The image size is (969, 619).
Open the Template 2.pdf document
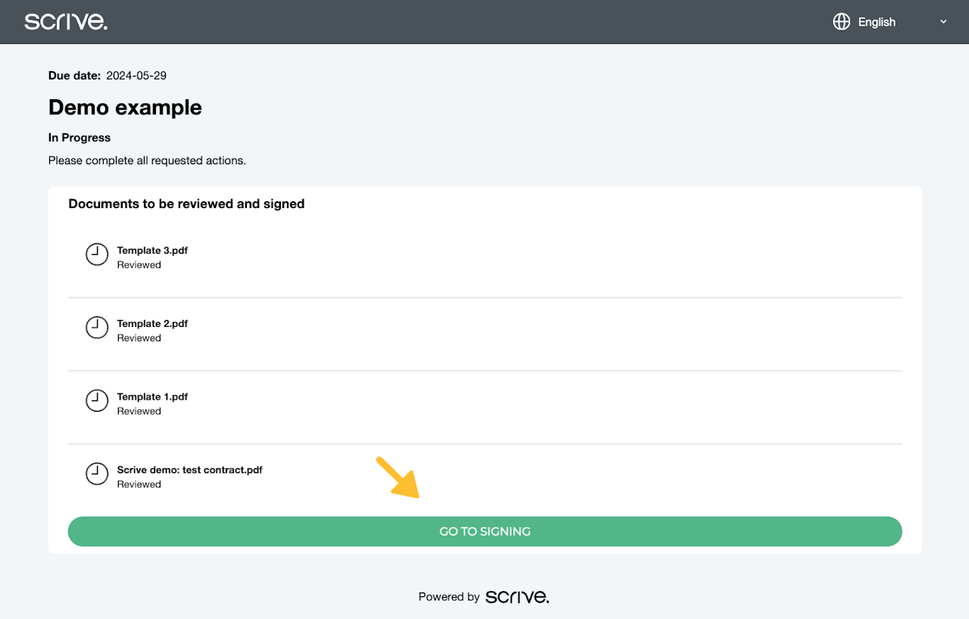click(152, 324)
